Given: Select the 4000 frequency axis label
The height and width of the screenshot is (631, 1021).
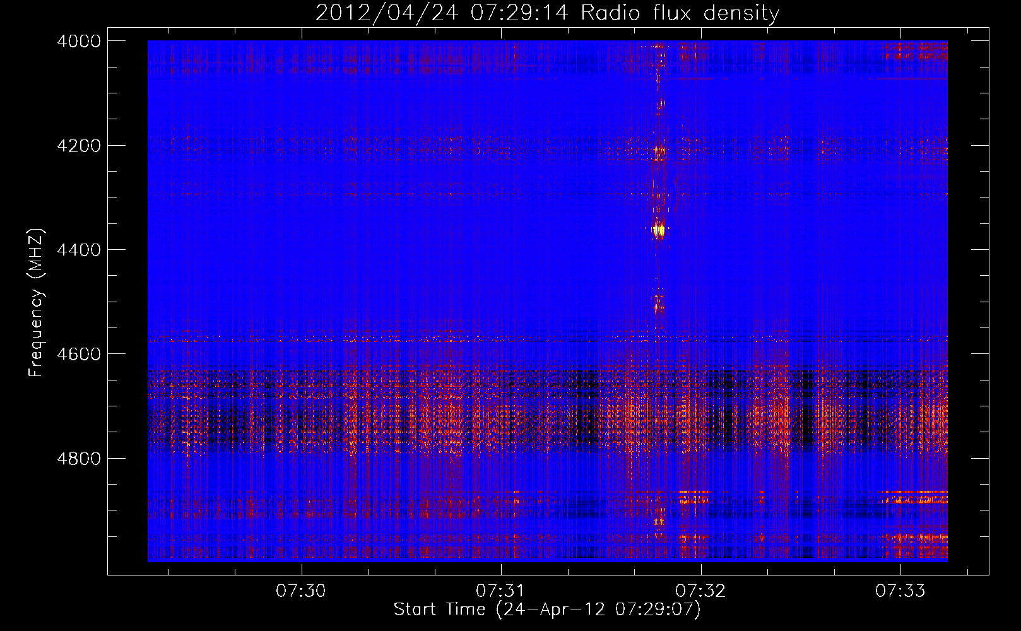Looking at the screenshot, I should point(79,41).
